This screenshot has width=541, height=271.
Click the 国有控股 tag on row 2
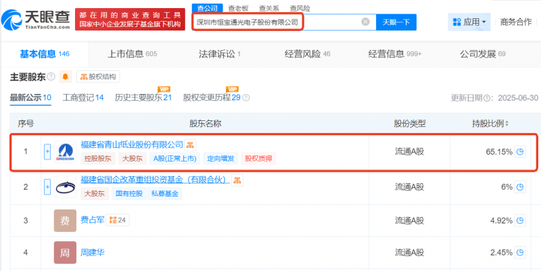pyautogui.click(x=129, y=193)
